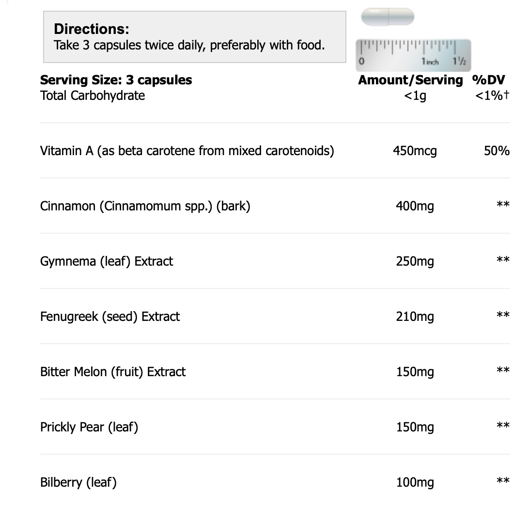Select the 450mcg amount for Vitamin A
This screenshot has height=508, width=530.
pyautogui.click(x=415, y=151)
